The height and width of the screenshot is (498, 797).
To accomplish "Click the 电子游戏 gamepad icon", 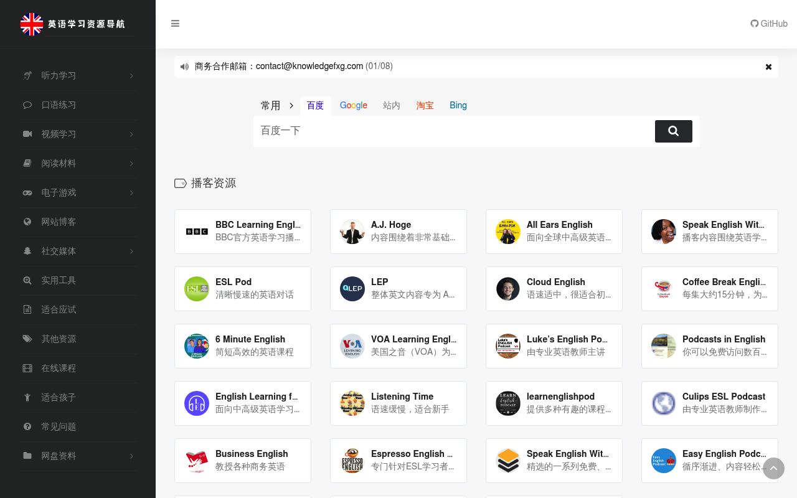I will 27,193.
